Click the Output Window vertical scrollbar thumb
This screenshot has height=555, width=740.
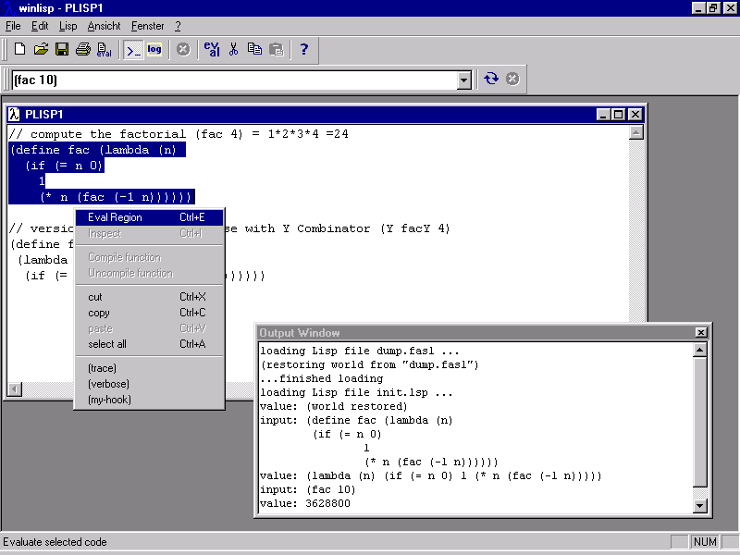click(700, 422)
